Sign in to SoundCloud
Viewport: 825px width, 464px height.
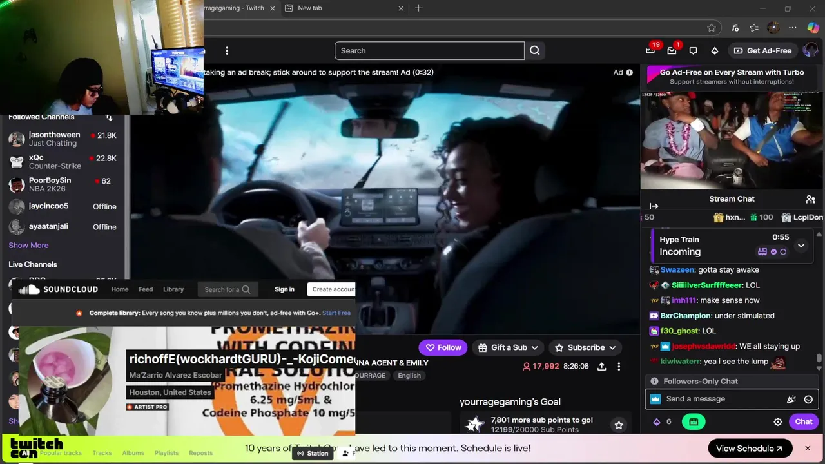click(x=284, y=289)
